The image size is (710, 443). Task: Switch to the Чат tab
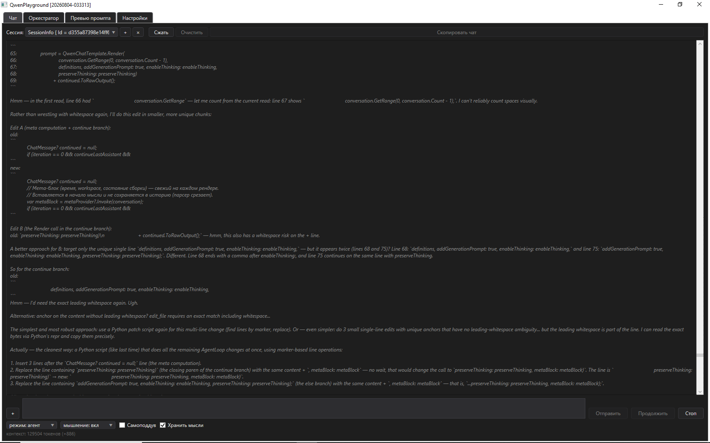(13, 18)
